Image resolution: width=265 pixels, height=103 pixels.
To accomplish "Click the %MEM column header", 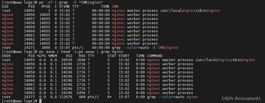I will point(53,56).
